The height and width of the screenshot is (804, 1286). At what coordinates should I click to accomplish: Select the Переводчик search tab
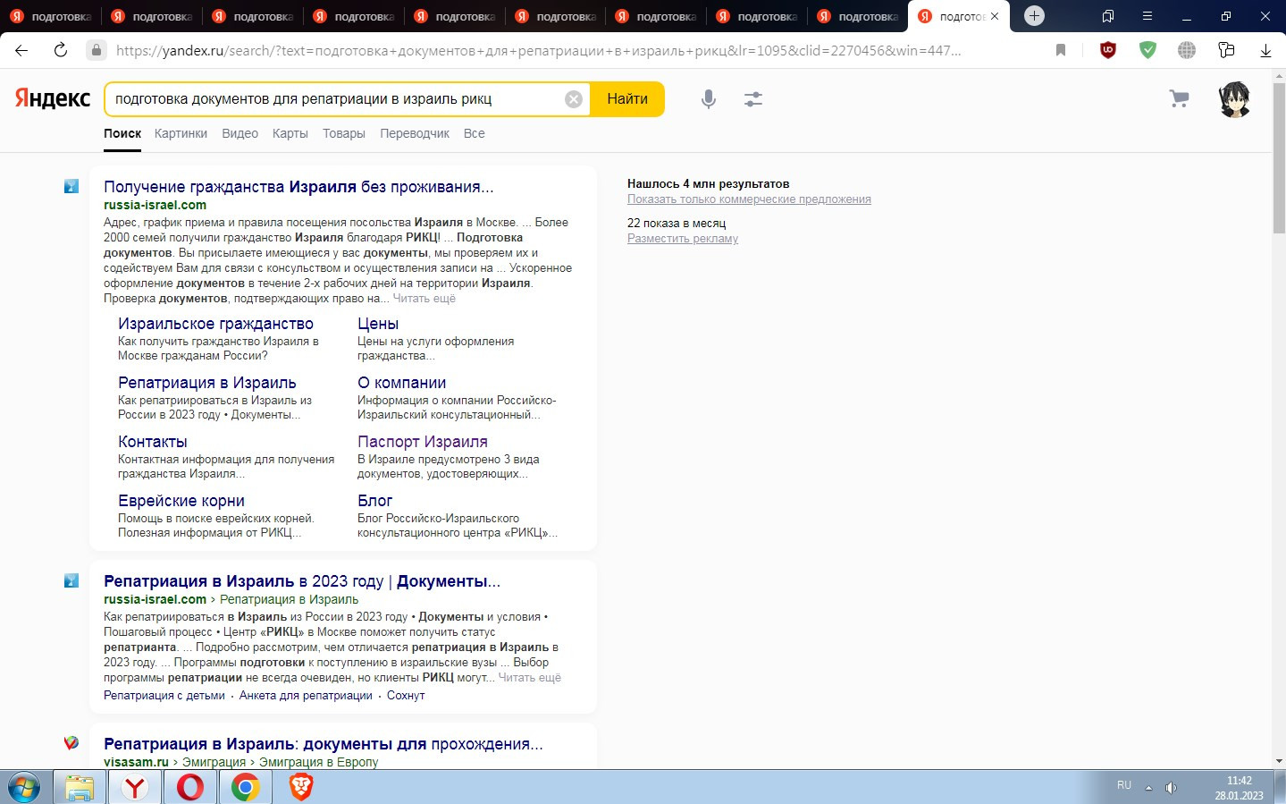click(415, 133)
